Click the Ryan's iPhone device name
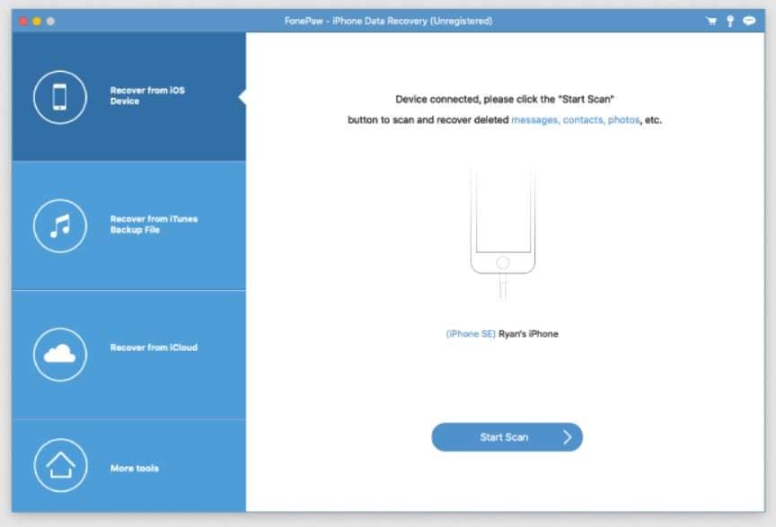The image size is (776, 527). coord(528,334)
